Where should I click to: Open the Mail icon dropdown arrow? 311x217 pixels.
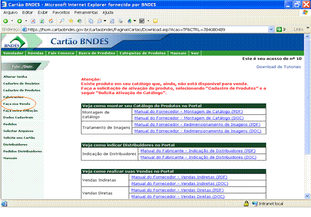[x=105, y=21]
